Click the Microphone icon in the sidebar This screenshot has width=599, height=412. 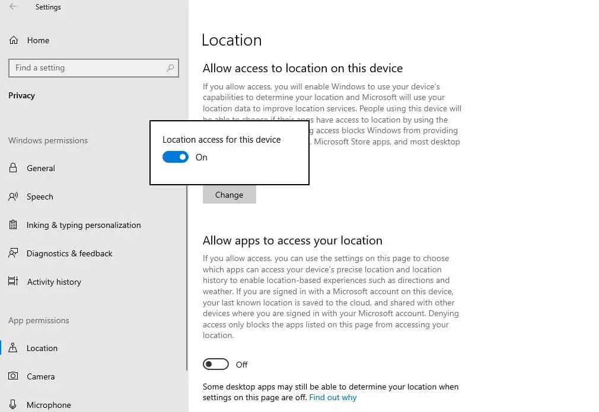coord(13,404)
